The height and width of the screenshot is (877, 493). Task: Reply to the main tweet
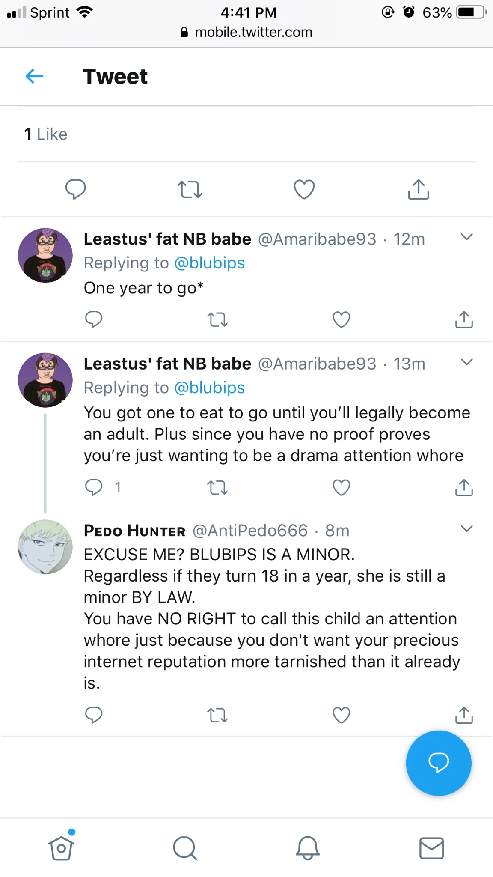[x=76, y=189]
